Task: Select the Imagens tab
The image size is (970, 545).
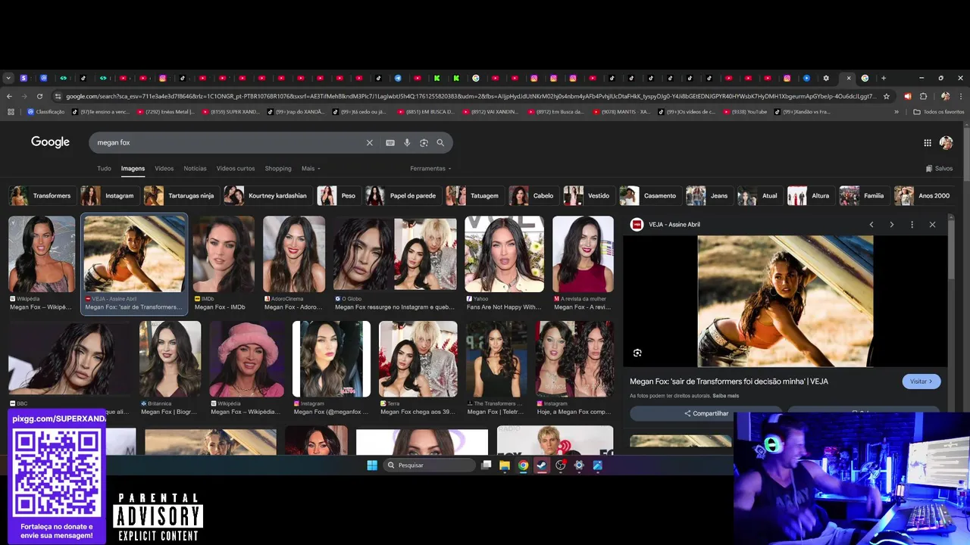Action: coord(133,169)
